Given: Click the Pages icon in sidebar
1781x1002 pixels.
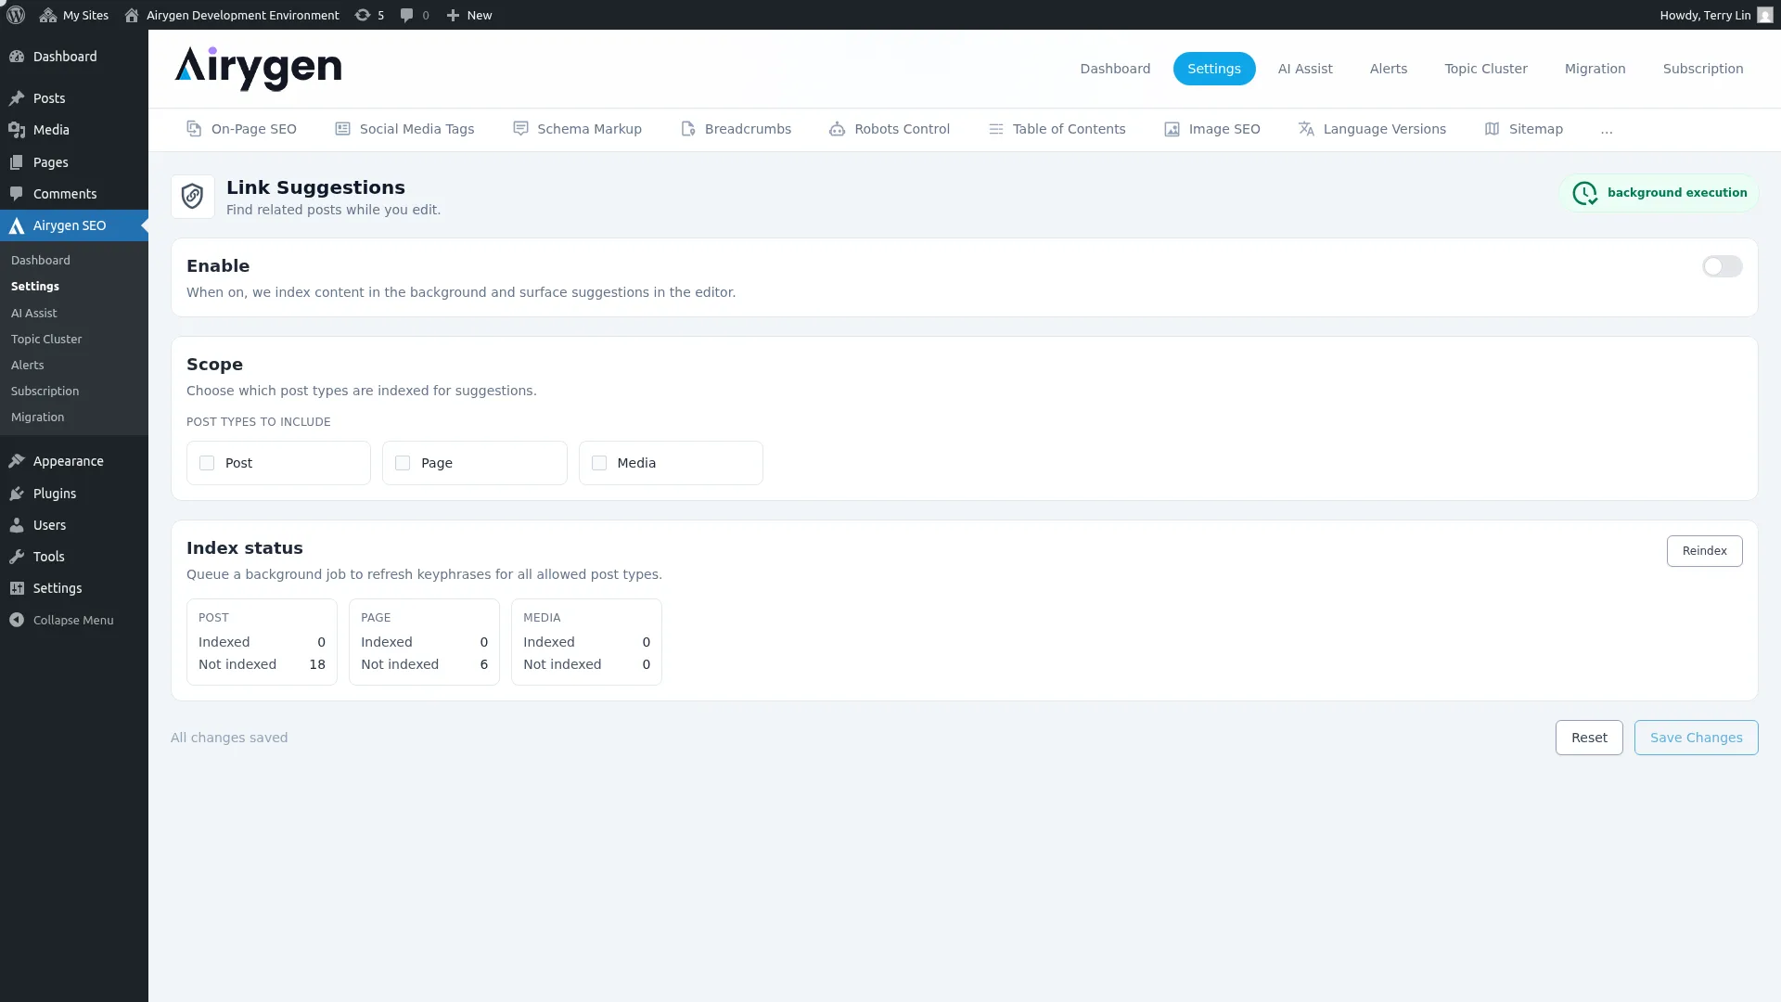Looking at the screenshot, I should 17,162.
